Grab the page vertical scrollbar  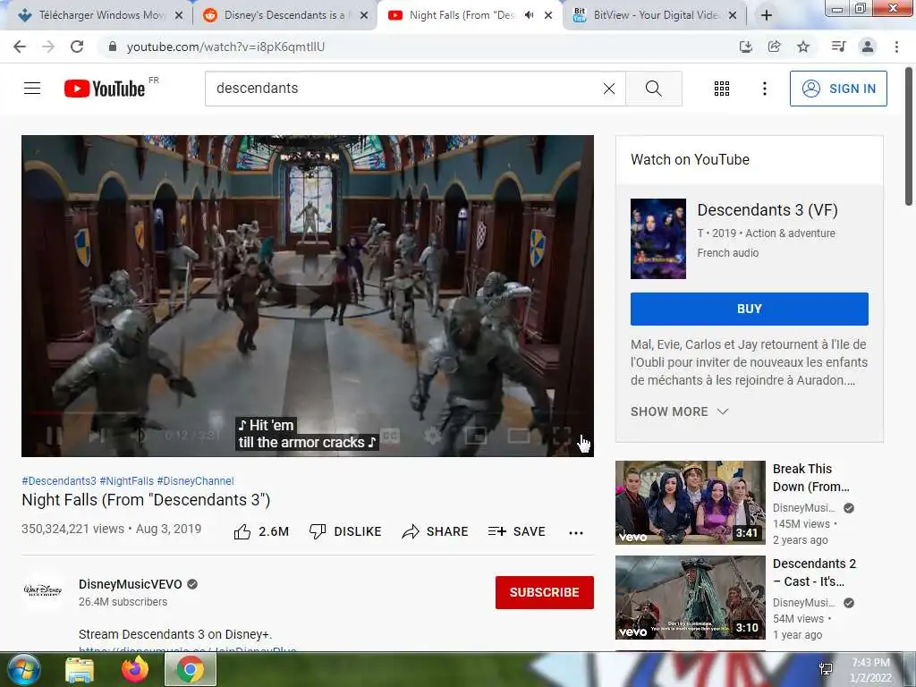coord(909,137)
